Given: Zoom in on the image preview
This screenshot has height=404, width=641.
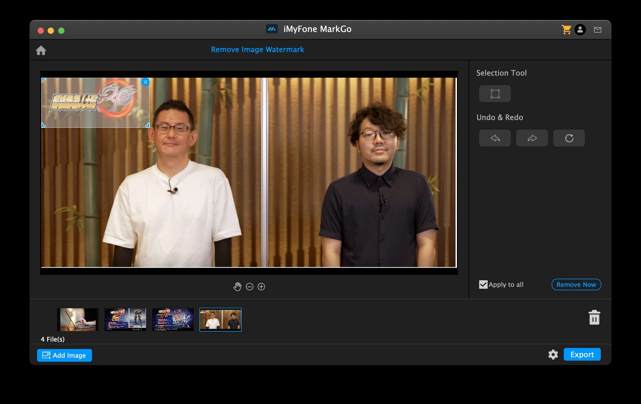Looking at the screenshot, I should [x=261, y=287].
